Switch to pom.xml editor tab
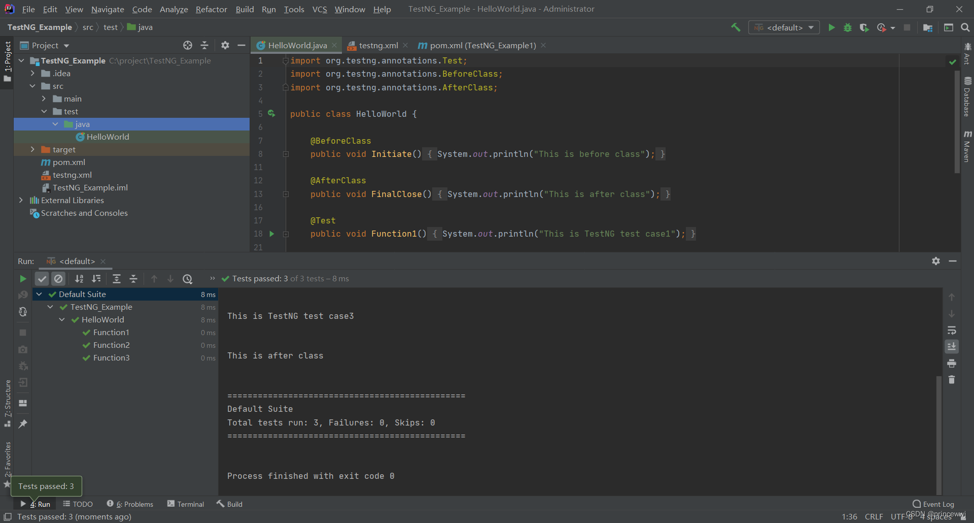The image size is (974, 523). coord(482,45)
